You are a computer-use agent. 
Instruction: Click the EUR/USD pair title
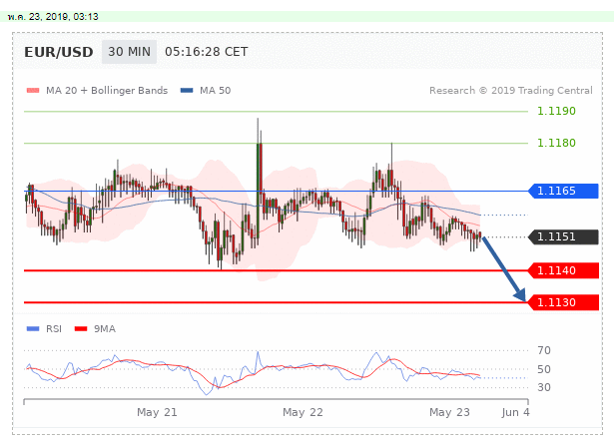(x=59, y=52)
